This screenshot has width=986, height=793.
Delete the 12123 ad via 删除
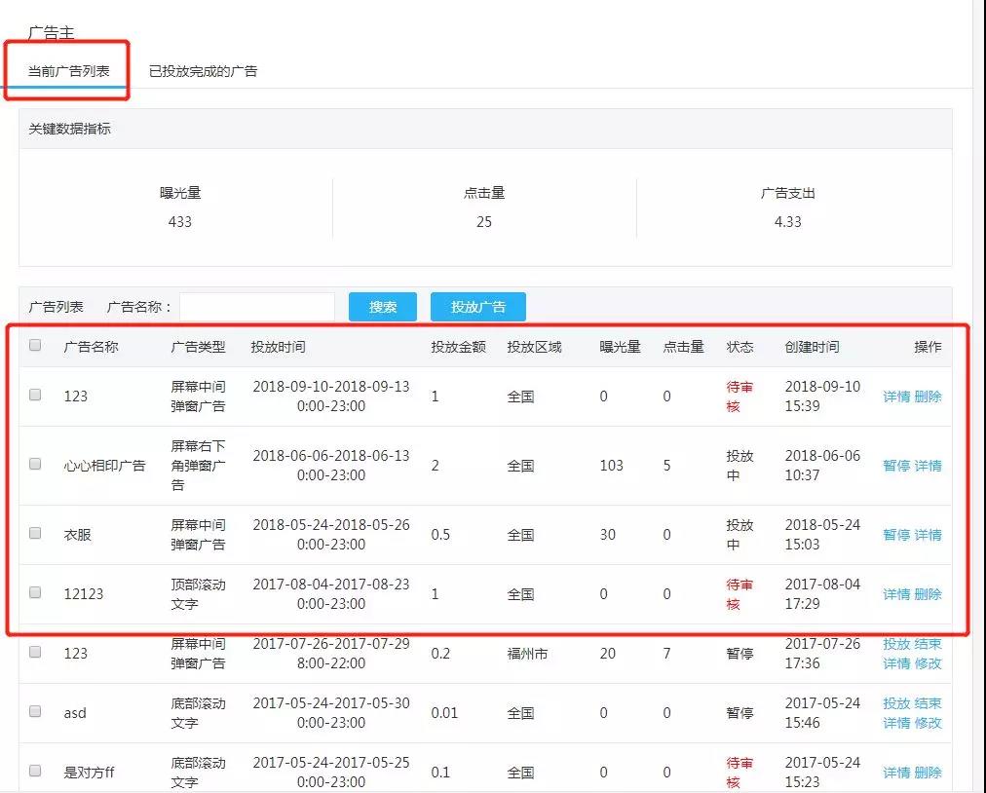929,594
